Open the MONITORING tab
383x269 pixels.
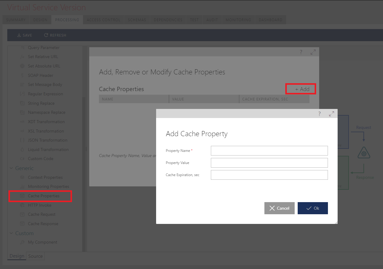pos(238,20)
